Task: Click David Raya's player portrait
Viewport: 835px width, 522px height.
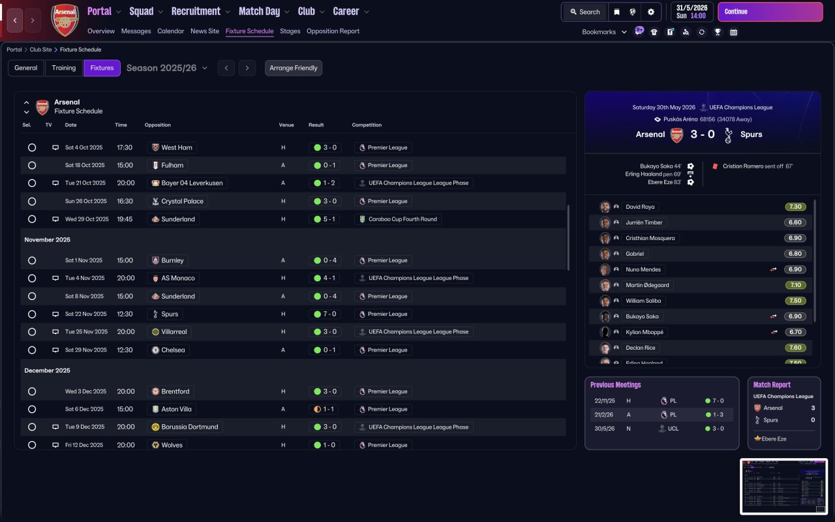Action: click(x=605, y=207)
